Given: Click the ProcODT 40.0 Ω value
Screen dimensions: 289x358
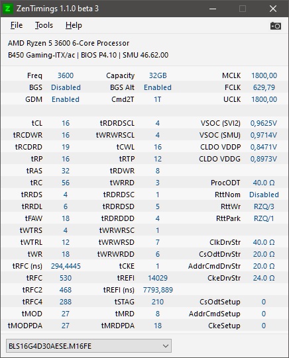Looking at the screenshot, I should pos(264,183).
